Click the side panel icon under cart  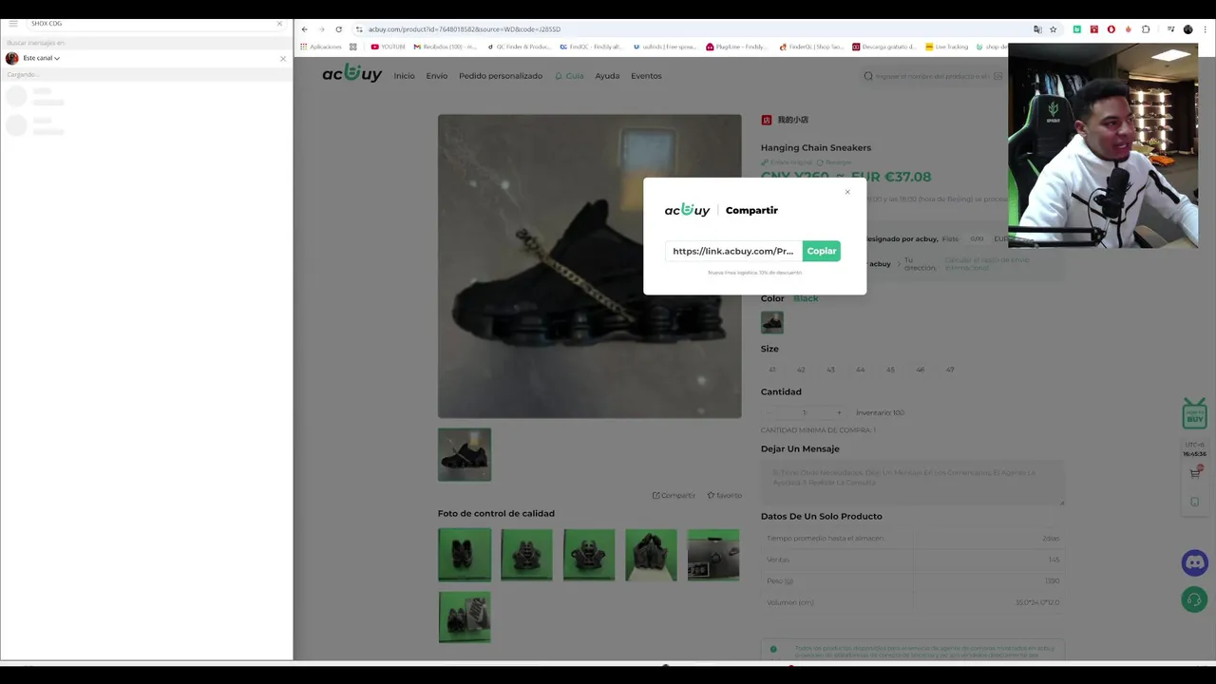tap(1195, 502)
